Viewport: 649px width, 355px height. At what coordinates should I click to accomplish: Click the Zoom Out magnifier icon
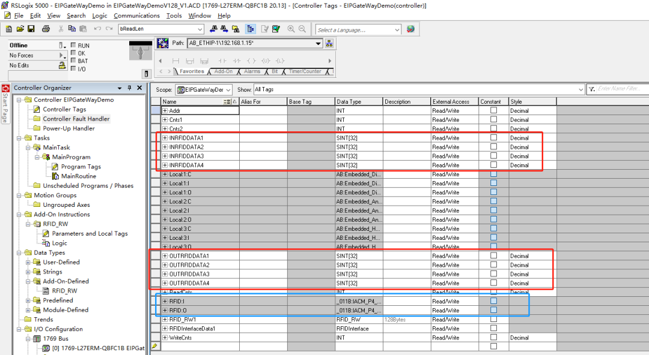[x=302, y=29]
